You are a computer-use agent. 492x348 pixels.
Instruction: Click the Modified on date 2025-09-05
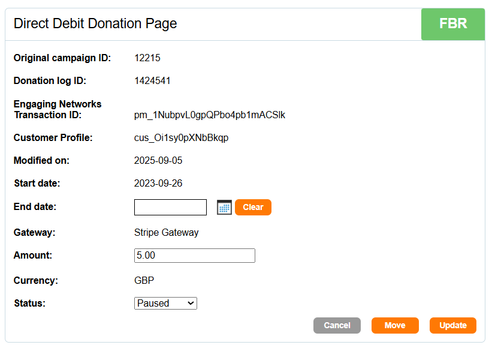tap(158, 161)
